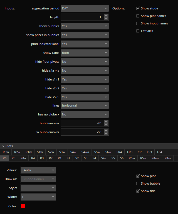Viewport: 178px width, 214px height.
Task: Click the length input field
Action: click(82, 17)
